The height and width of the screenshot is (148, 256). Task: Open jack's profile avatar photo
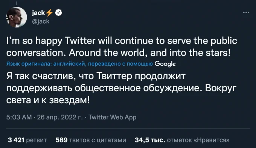pyautogui.click(x=17, y=17)
